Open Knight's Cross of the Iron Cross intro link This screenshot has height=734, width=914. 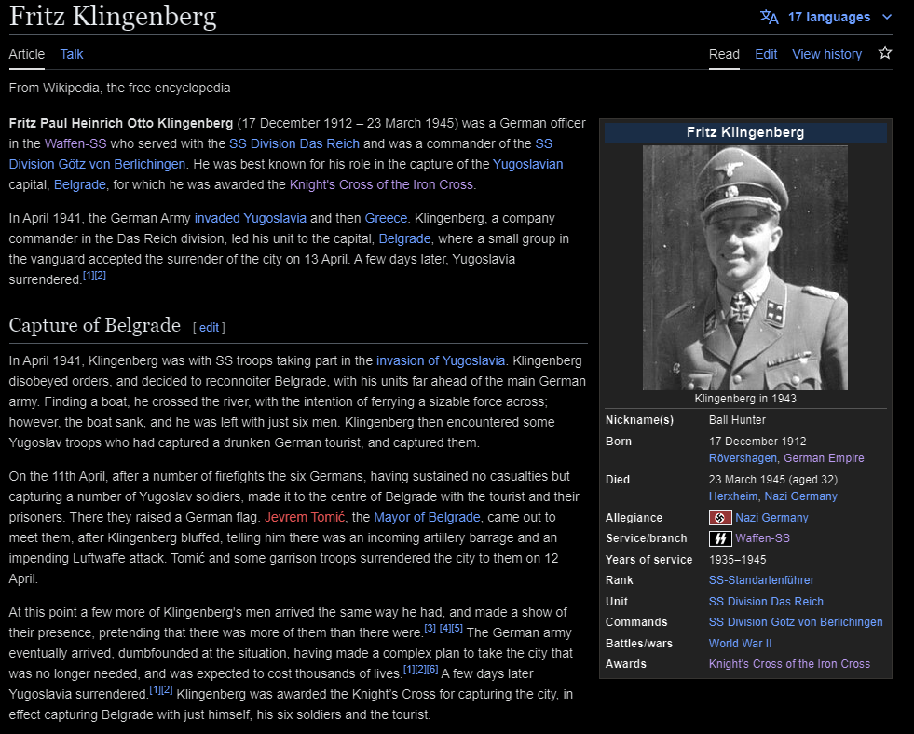click(x=381, y=184)
